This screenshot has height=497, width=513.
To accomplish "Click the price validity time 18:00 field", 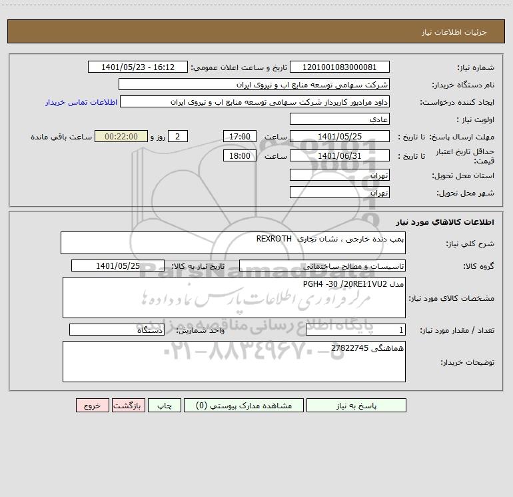I will point(239,155).
